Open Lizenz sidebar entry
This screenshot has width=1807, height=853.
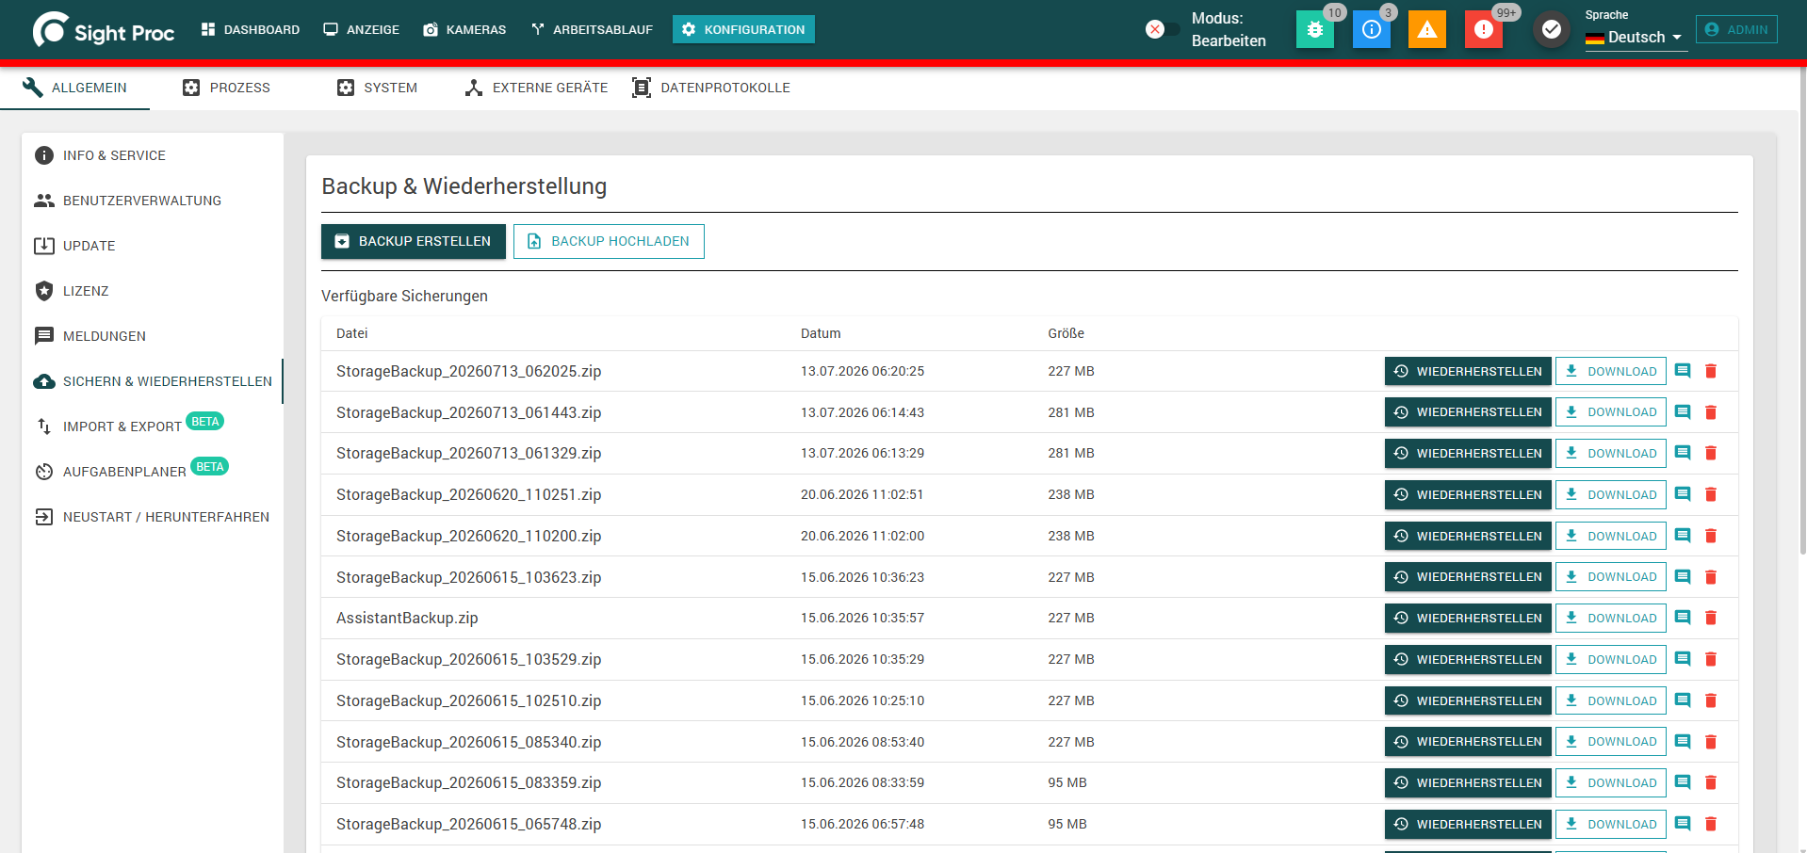click(x=153, y=291)
